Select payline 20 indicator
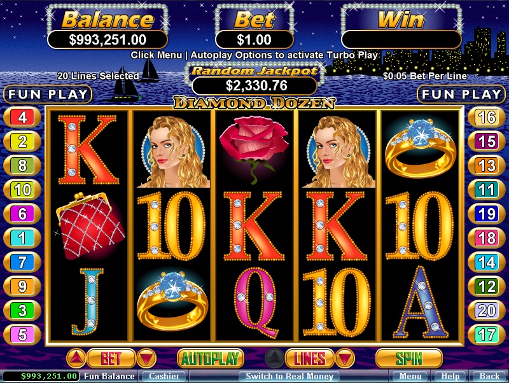This screenshot has height=383, width=509. point(487,310)
